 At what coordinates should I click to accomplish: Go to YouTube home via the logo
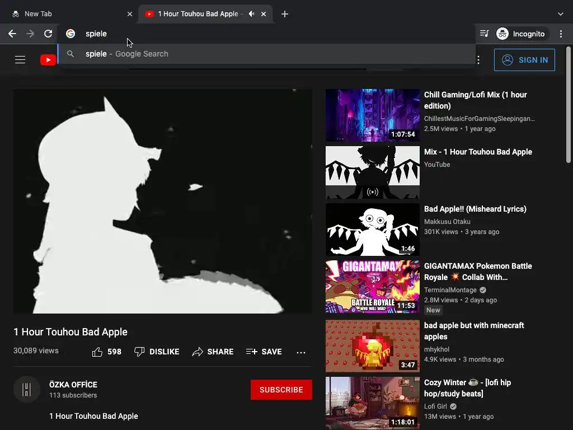(48, 59)
